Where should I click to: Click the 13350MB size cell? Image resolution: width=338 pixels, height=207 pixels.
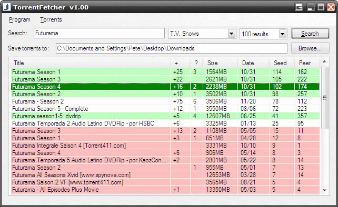click(x=218, y=190)
